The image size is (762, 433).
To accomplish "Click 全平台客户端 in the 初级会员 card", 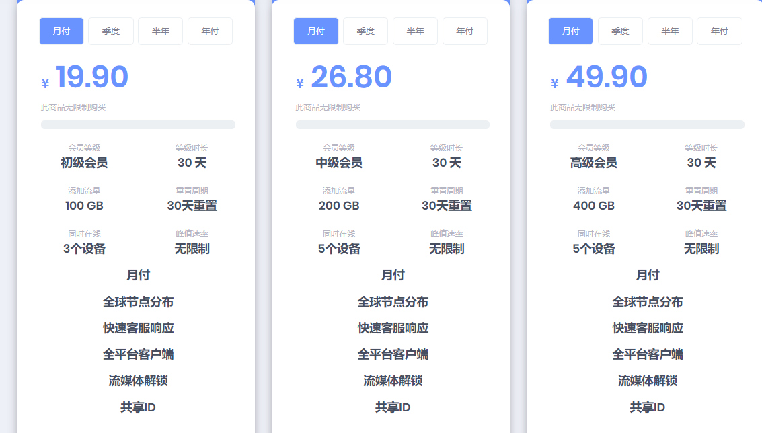I will coord(138,354).
